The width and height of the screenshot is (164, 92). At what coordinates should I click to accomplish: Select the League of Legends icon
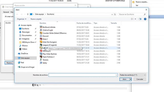tap(41, 45)
